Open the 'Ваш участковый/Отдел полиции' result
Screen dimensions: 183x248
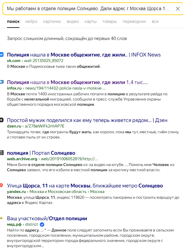click(x=47, y=218)
